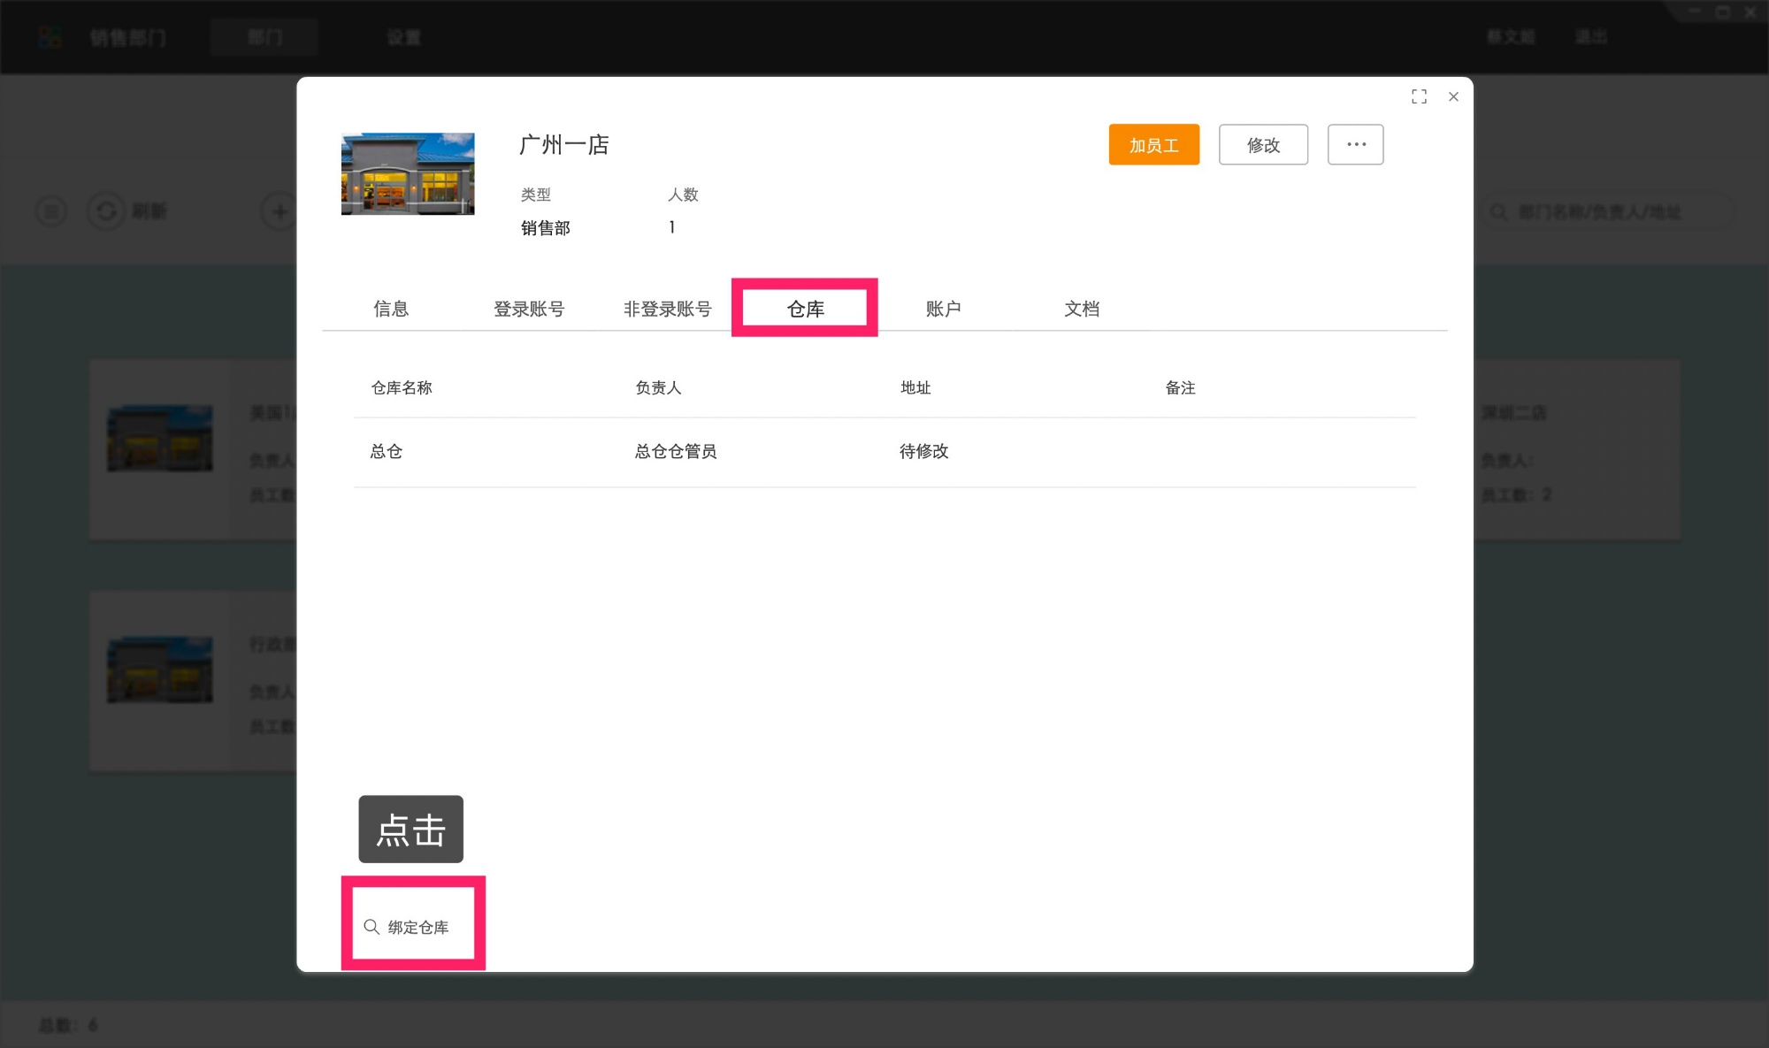Click the 负责人 column header

658,387
